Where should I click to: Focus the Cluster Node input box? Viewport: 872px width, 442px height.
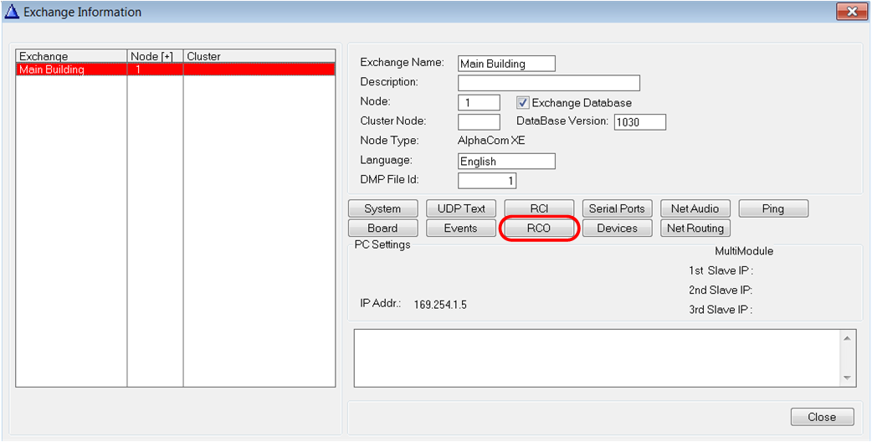click(479, 122)
